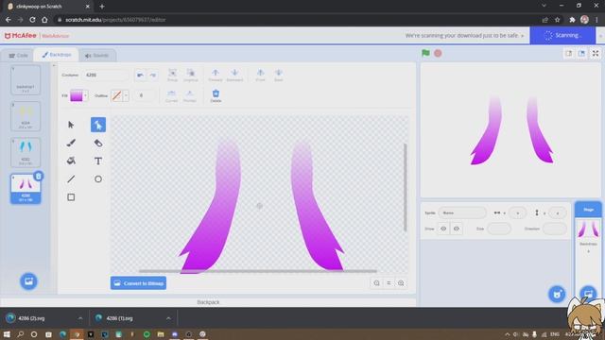Reset the paint canvas zoom
This screenshot has height=340, width=605.
pyautogui.click(x=389, y=283)
